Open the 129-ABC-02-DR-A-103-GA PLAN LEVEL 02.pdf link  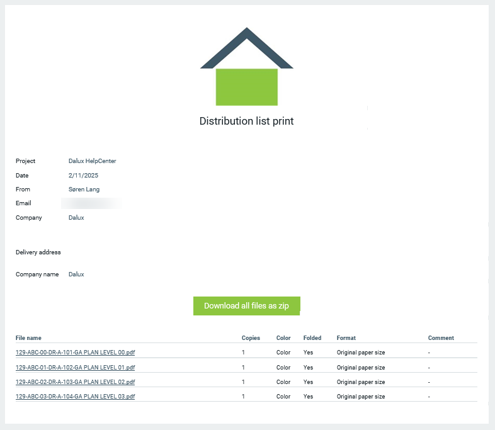tap(75, 382)
